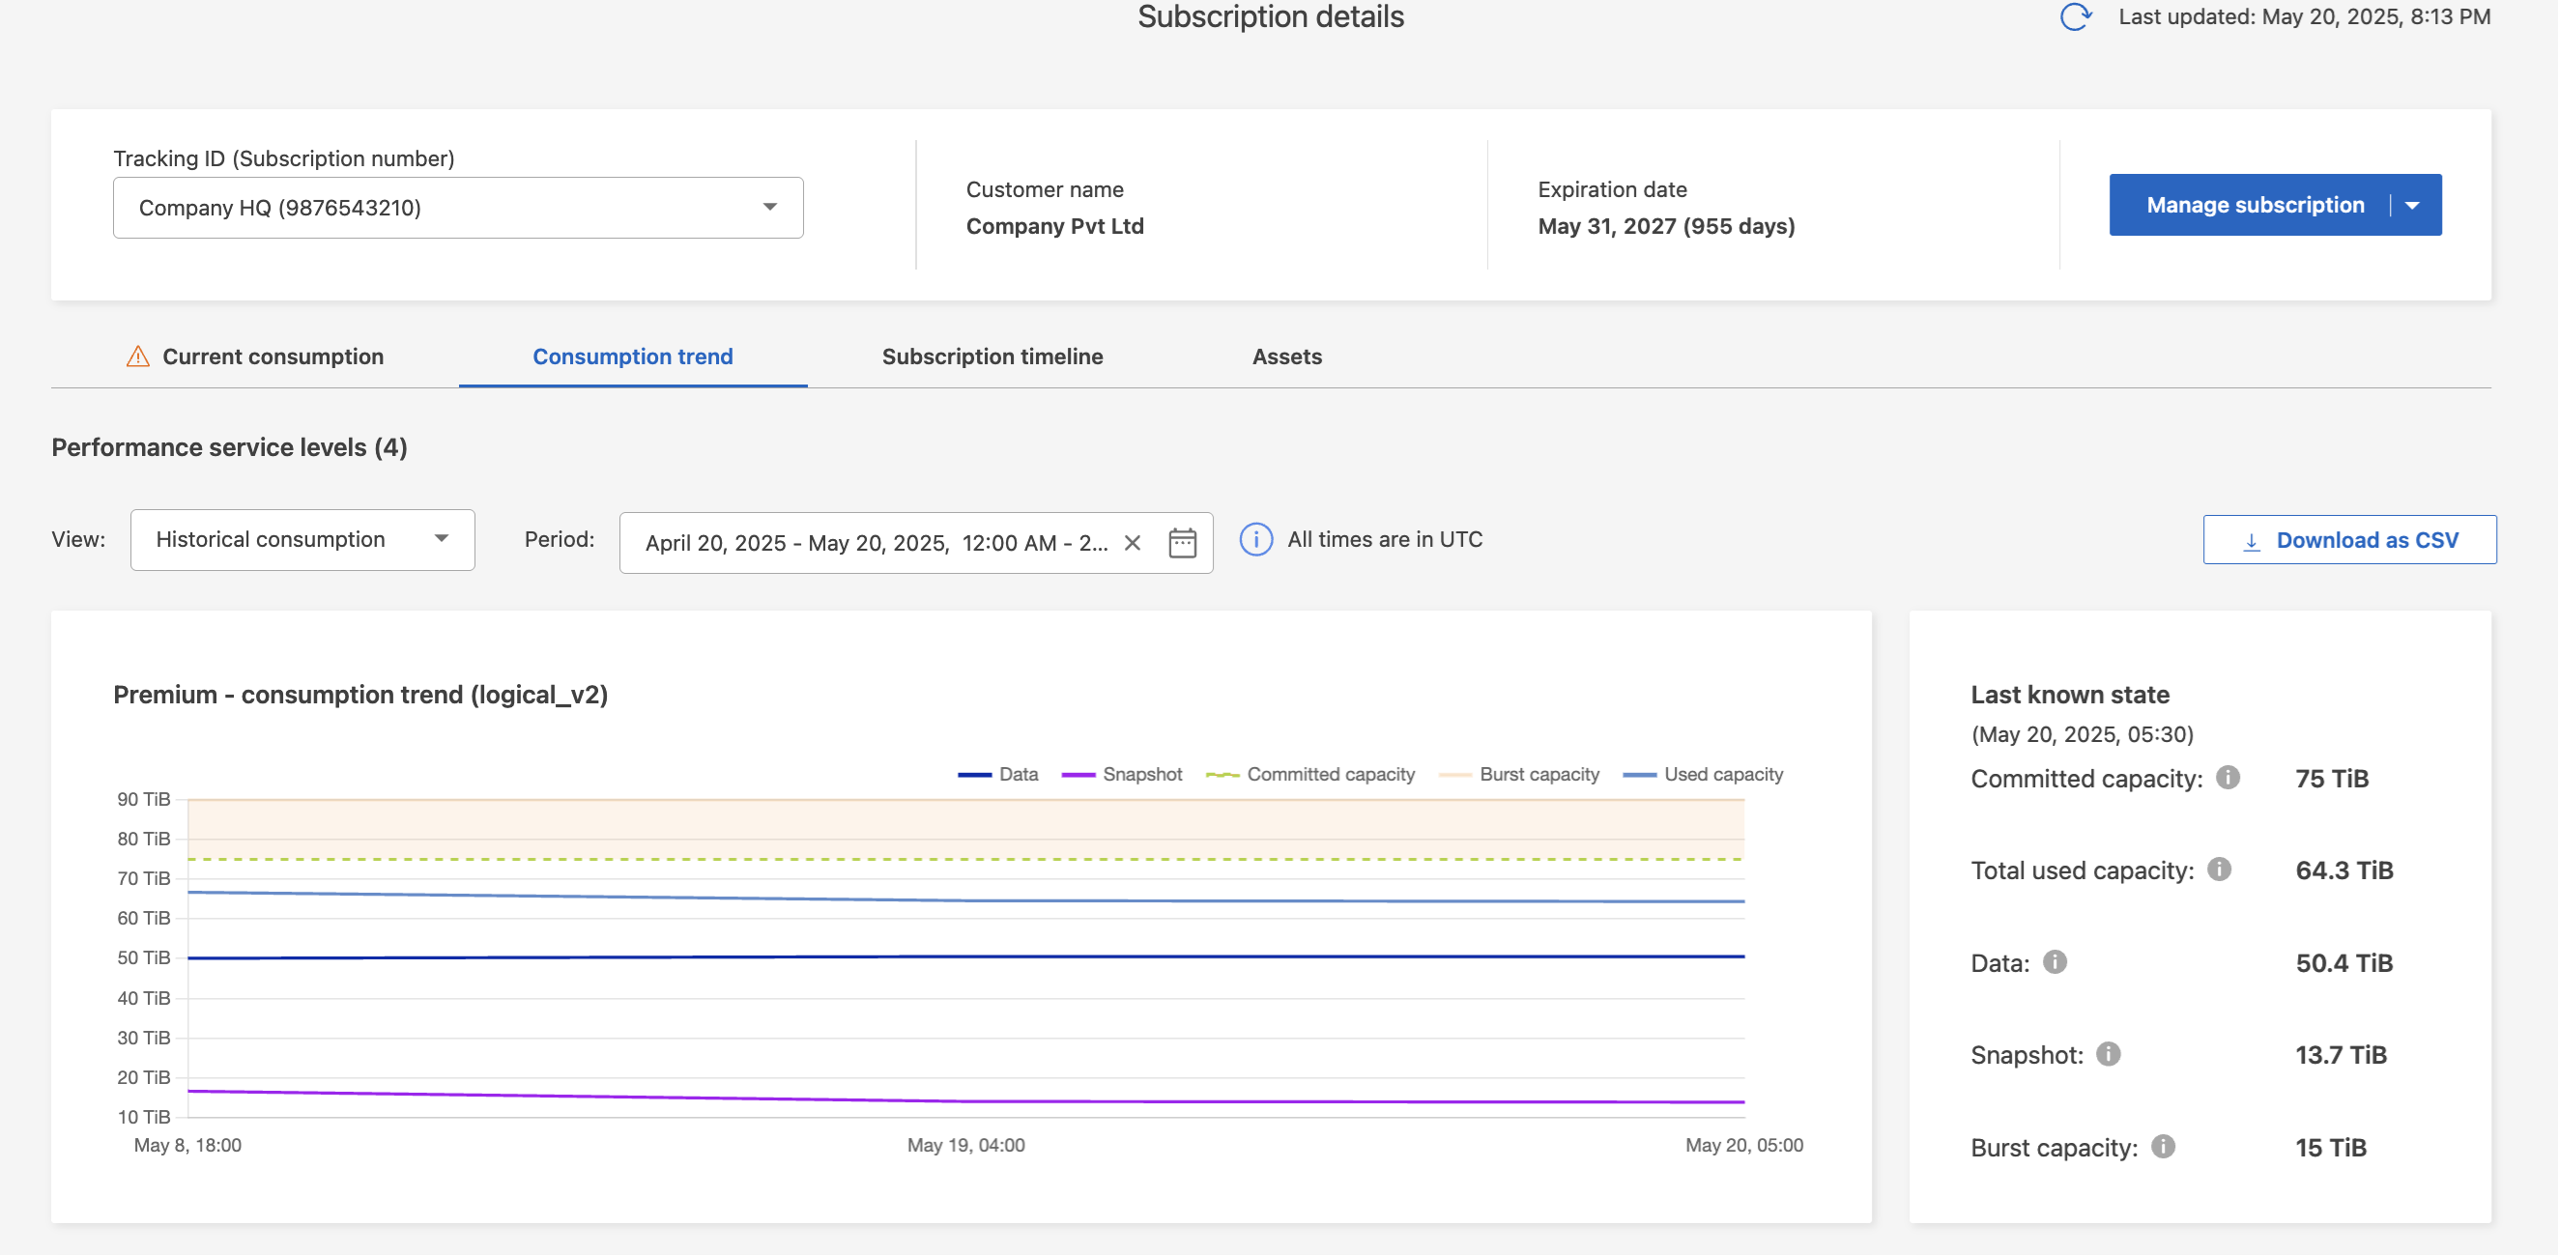Click info icon next to Total used capacity

tap(2219, 870)
